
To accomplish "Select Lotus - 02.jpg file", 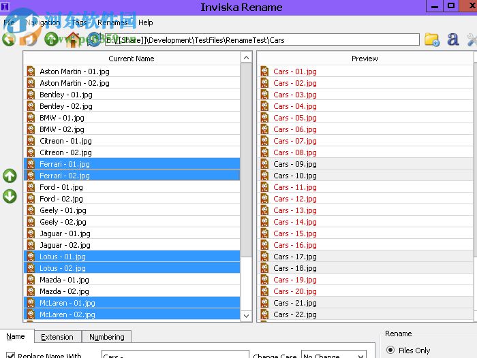I will click(x=132, y=268).
